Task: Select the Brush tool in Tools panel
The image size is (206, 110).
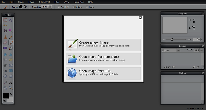Action: (x=11, y=43)
